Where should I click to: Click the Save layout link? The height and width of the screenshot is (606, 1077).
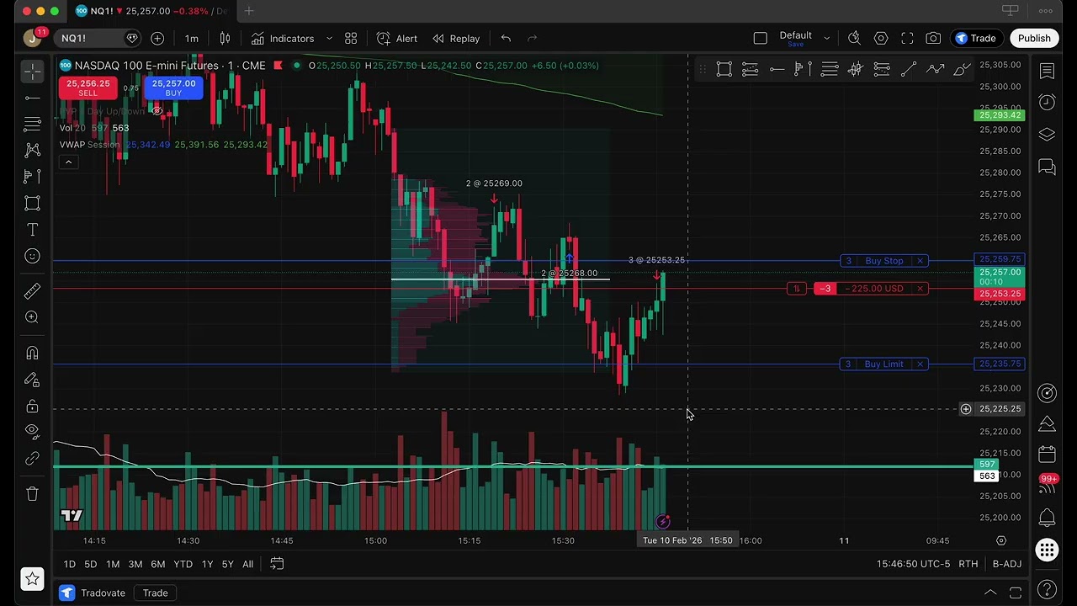pos(795,44)
